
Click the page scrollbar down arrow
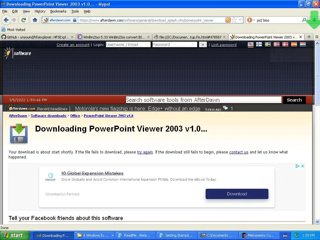pos(317,222)
